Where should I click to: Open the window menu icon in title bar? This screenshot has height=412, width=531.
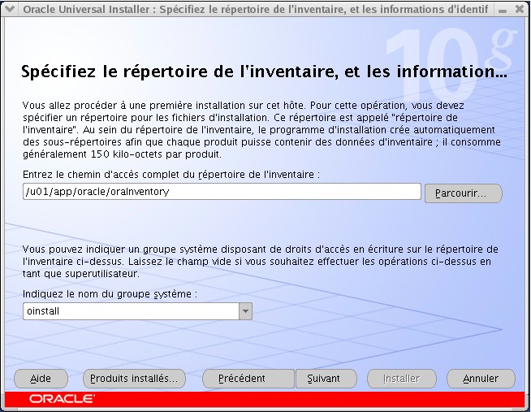[x=10, y=10]
